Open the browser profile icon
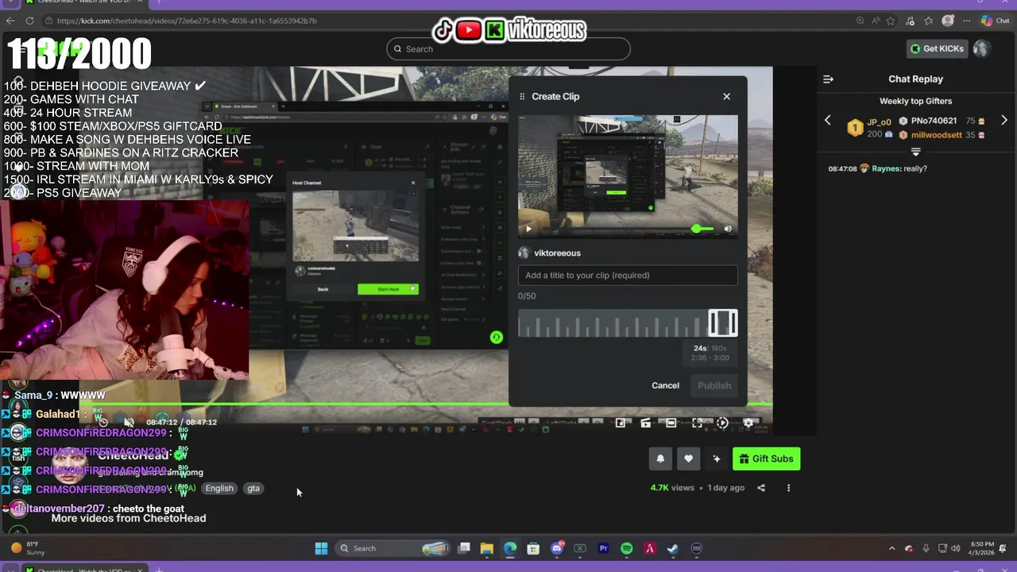The width and height of the screenshot is (1017, 572). pos(948,21)
